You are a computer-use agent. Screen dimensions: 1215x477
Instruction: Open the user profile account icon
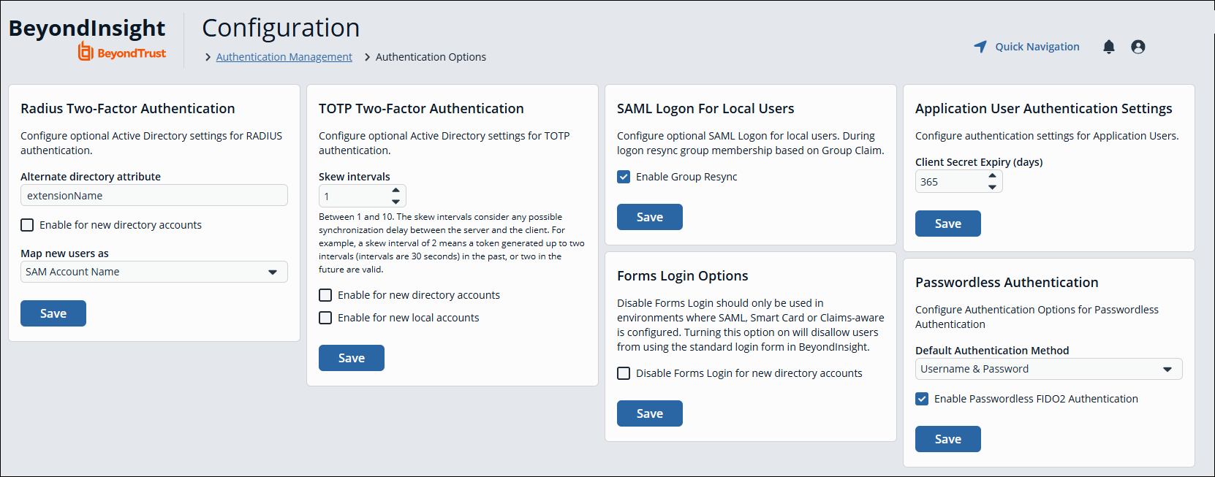[x=1138, y=47]
